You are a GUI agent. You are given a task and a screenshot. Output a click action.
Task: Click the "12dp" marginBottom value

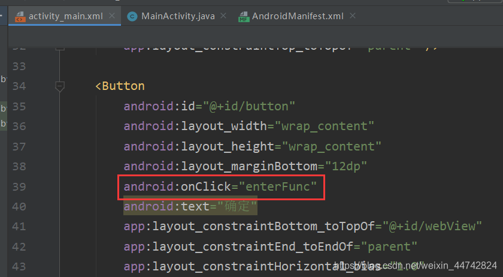346,166
